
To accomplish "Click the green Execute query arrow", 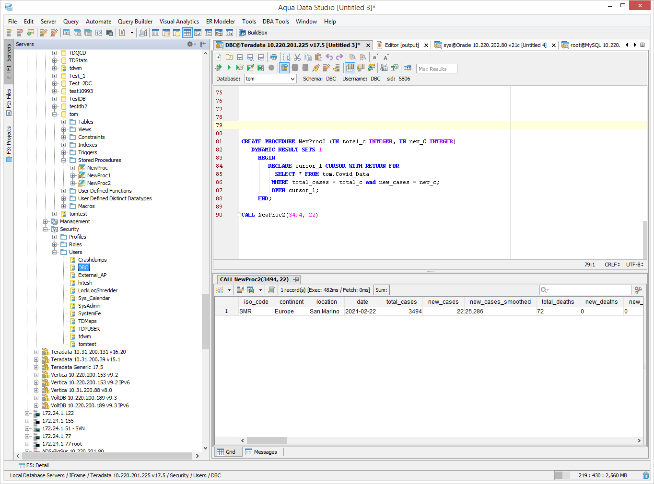I will pyautogui.click(x=229, y=68).
